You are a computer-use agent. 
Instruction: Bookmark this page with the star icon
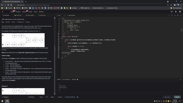(x=171, y=5)
